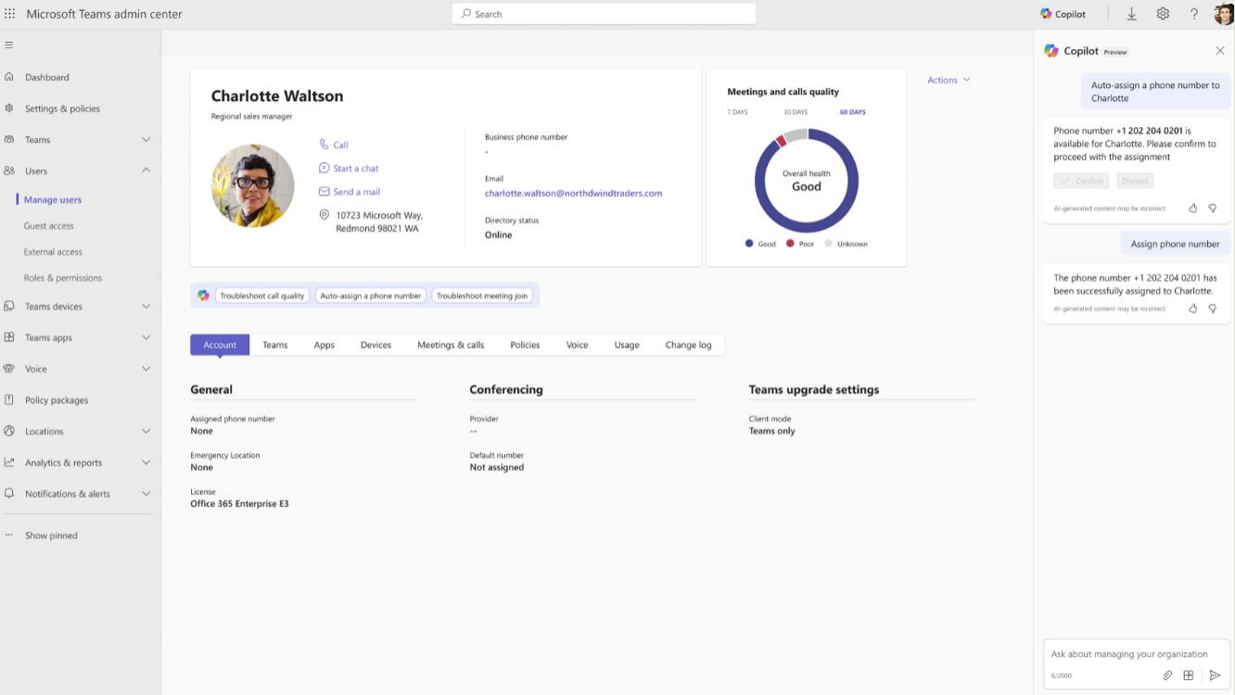
Task: Click the Policy packages icon
Action: tap(9, 399)
